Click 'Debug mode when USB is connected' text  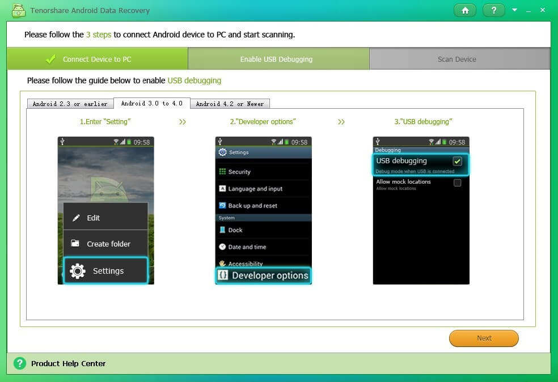tap(415, 171)
